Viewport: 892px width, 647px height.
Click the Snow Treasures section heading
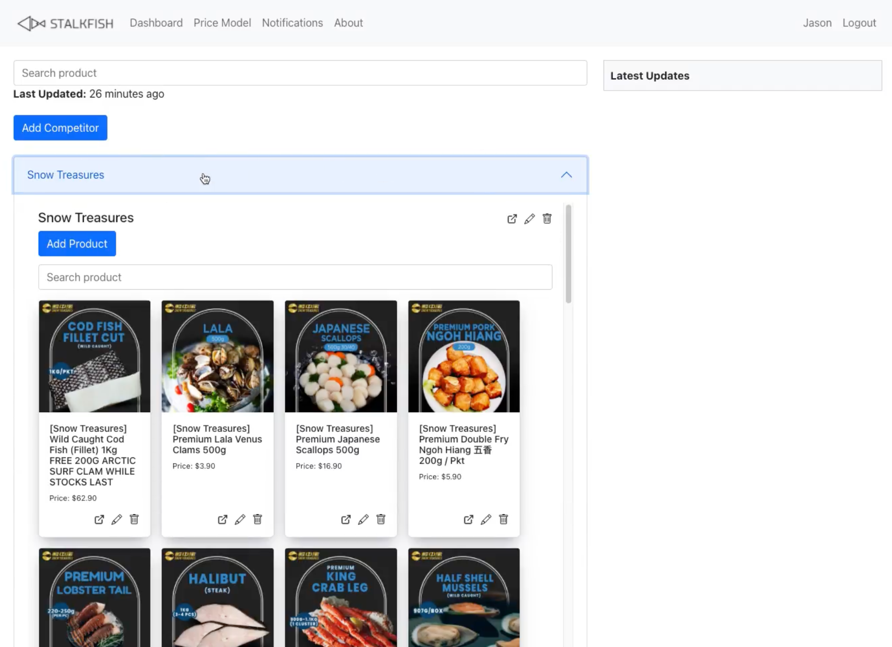coord(86,218)
